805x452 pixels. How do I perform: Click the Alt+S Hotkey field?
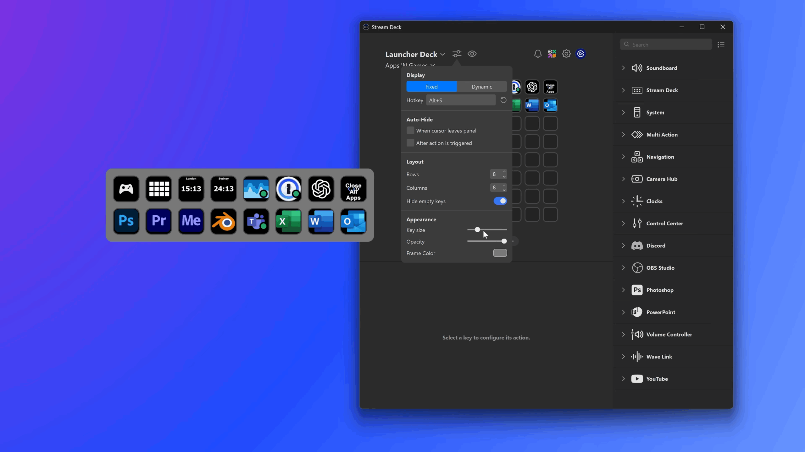(x=461, y=100)
